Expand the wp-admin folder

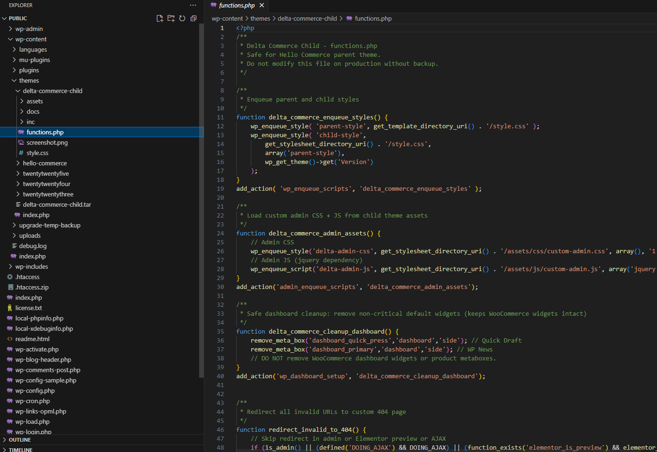[29, 29]
